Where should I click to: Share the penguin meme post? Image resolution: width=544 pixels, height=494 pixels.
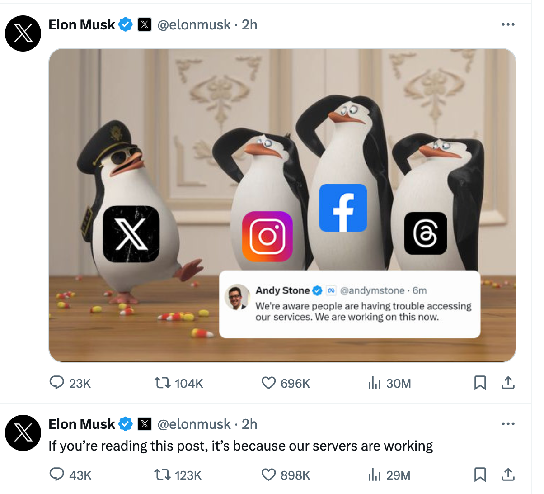(x=508, y=383)
